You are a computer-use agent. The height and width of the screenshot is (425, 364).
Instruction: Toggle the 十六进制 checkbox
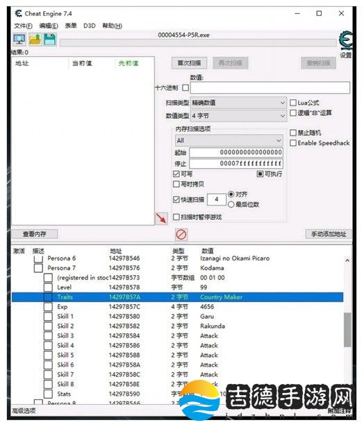pyautogui.click(x=185, y=87)
